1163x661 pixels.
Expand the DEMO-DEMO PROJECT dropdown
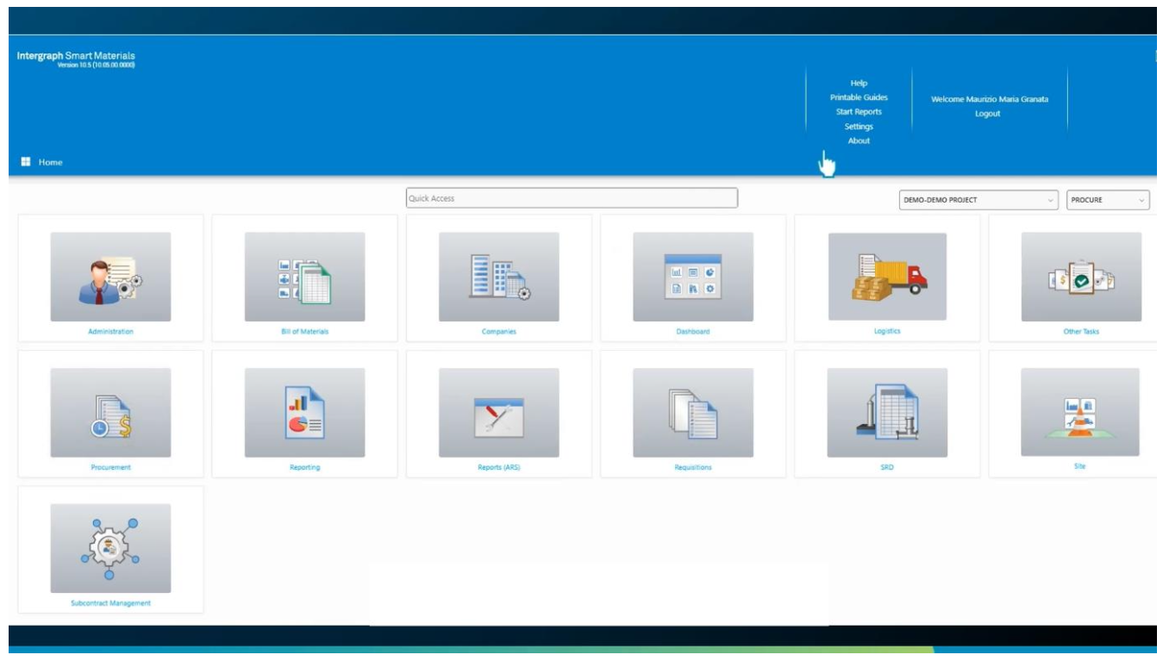(978, 200)
